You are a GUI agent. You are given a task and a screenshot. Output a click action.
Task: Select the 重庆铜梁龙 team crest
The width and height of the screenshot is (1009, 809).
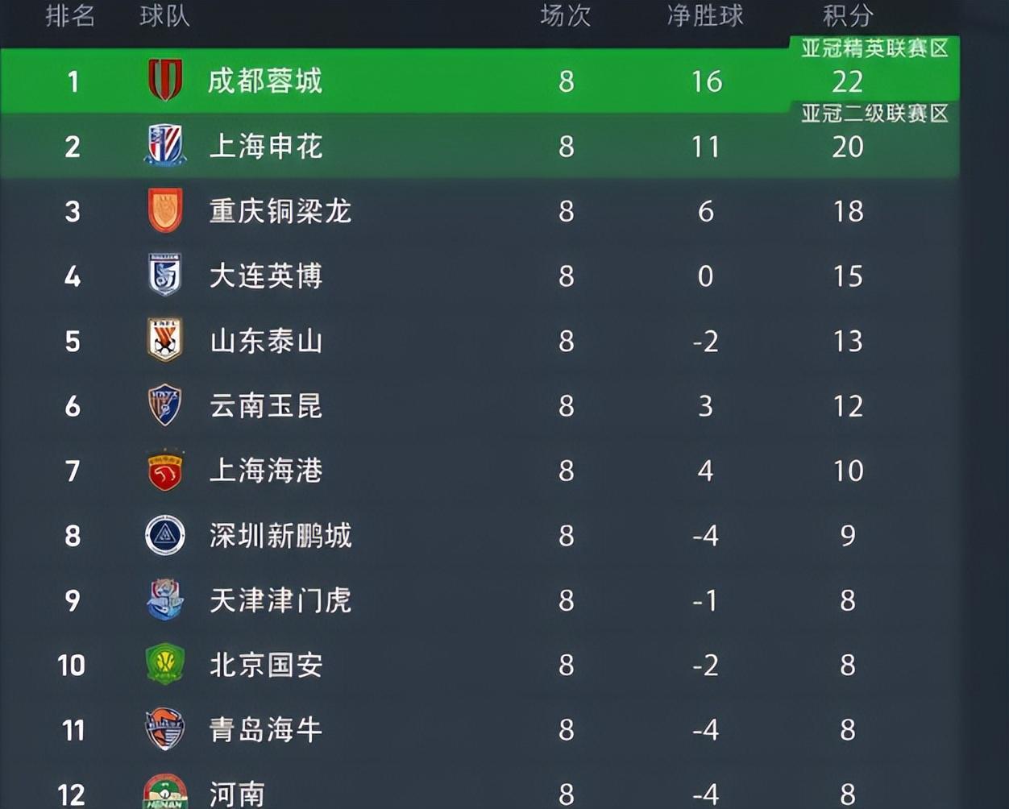165,211
